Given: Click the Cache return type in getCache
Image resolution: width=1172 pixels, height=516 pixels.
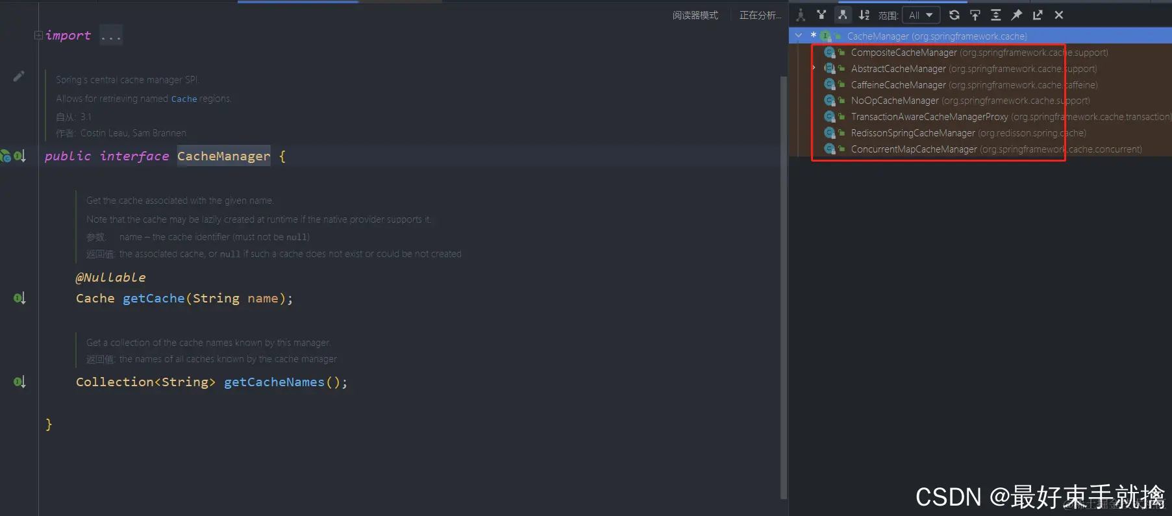Looking at the screenshot, I should [95, 298].
